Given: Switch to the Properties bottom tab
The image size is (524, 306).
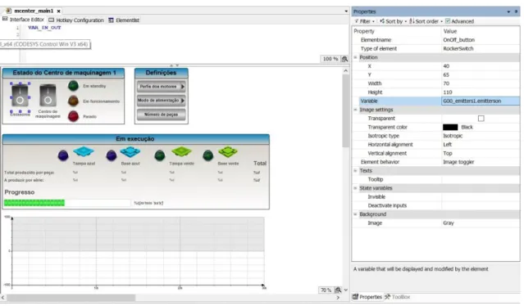Looking at the screenshot, I should [367, 297].
